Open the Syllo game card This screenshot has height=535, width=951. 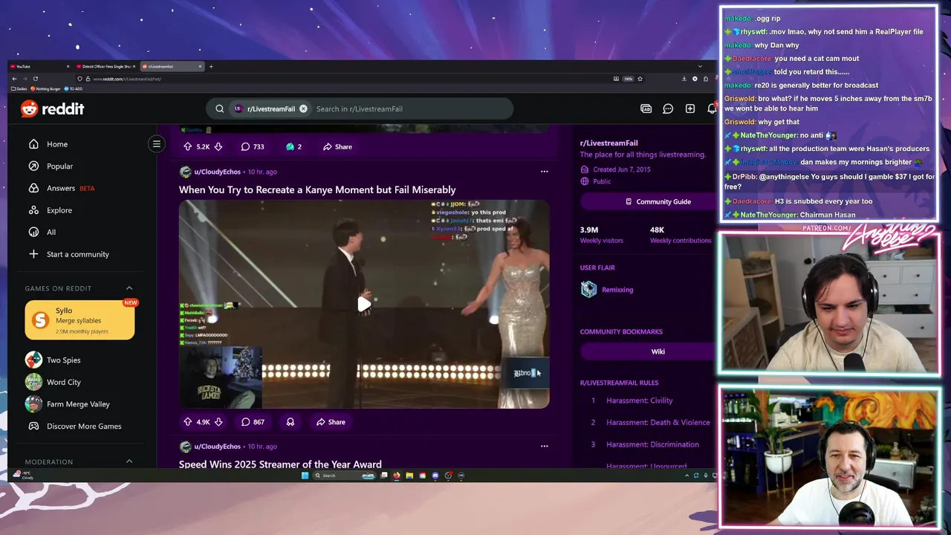coord(79,320)
